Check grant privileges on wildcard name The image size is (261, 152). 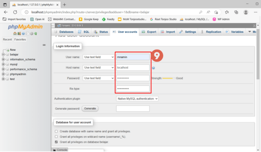pos(56,136)
